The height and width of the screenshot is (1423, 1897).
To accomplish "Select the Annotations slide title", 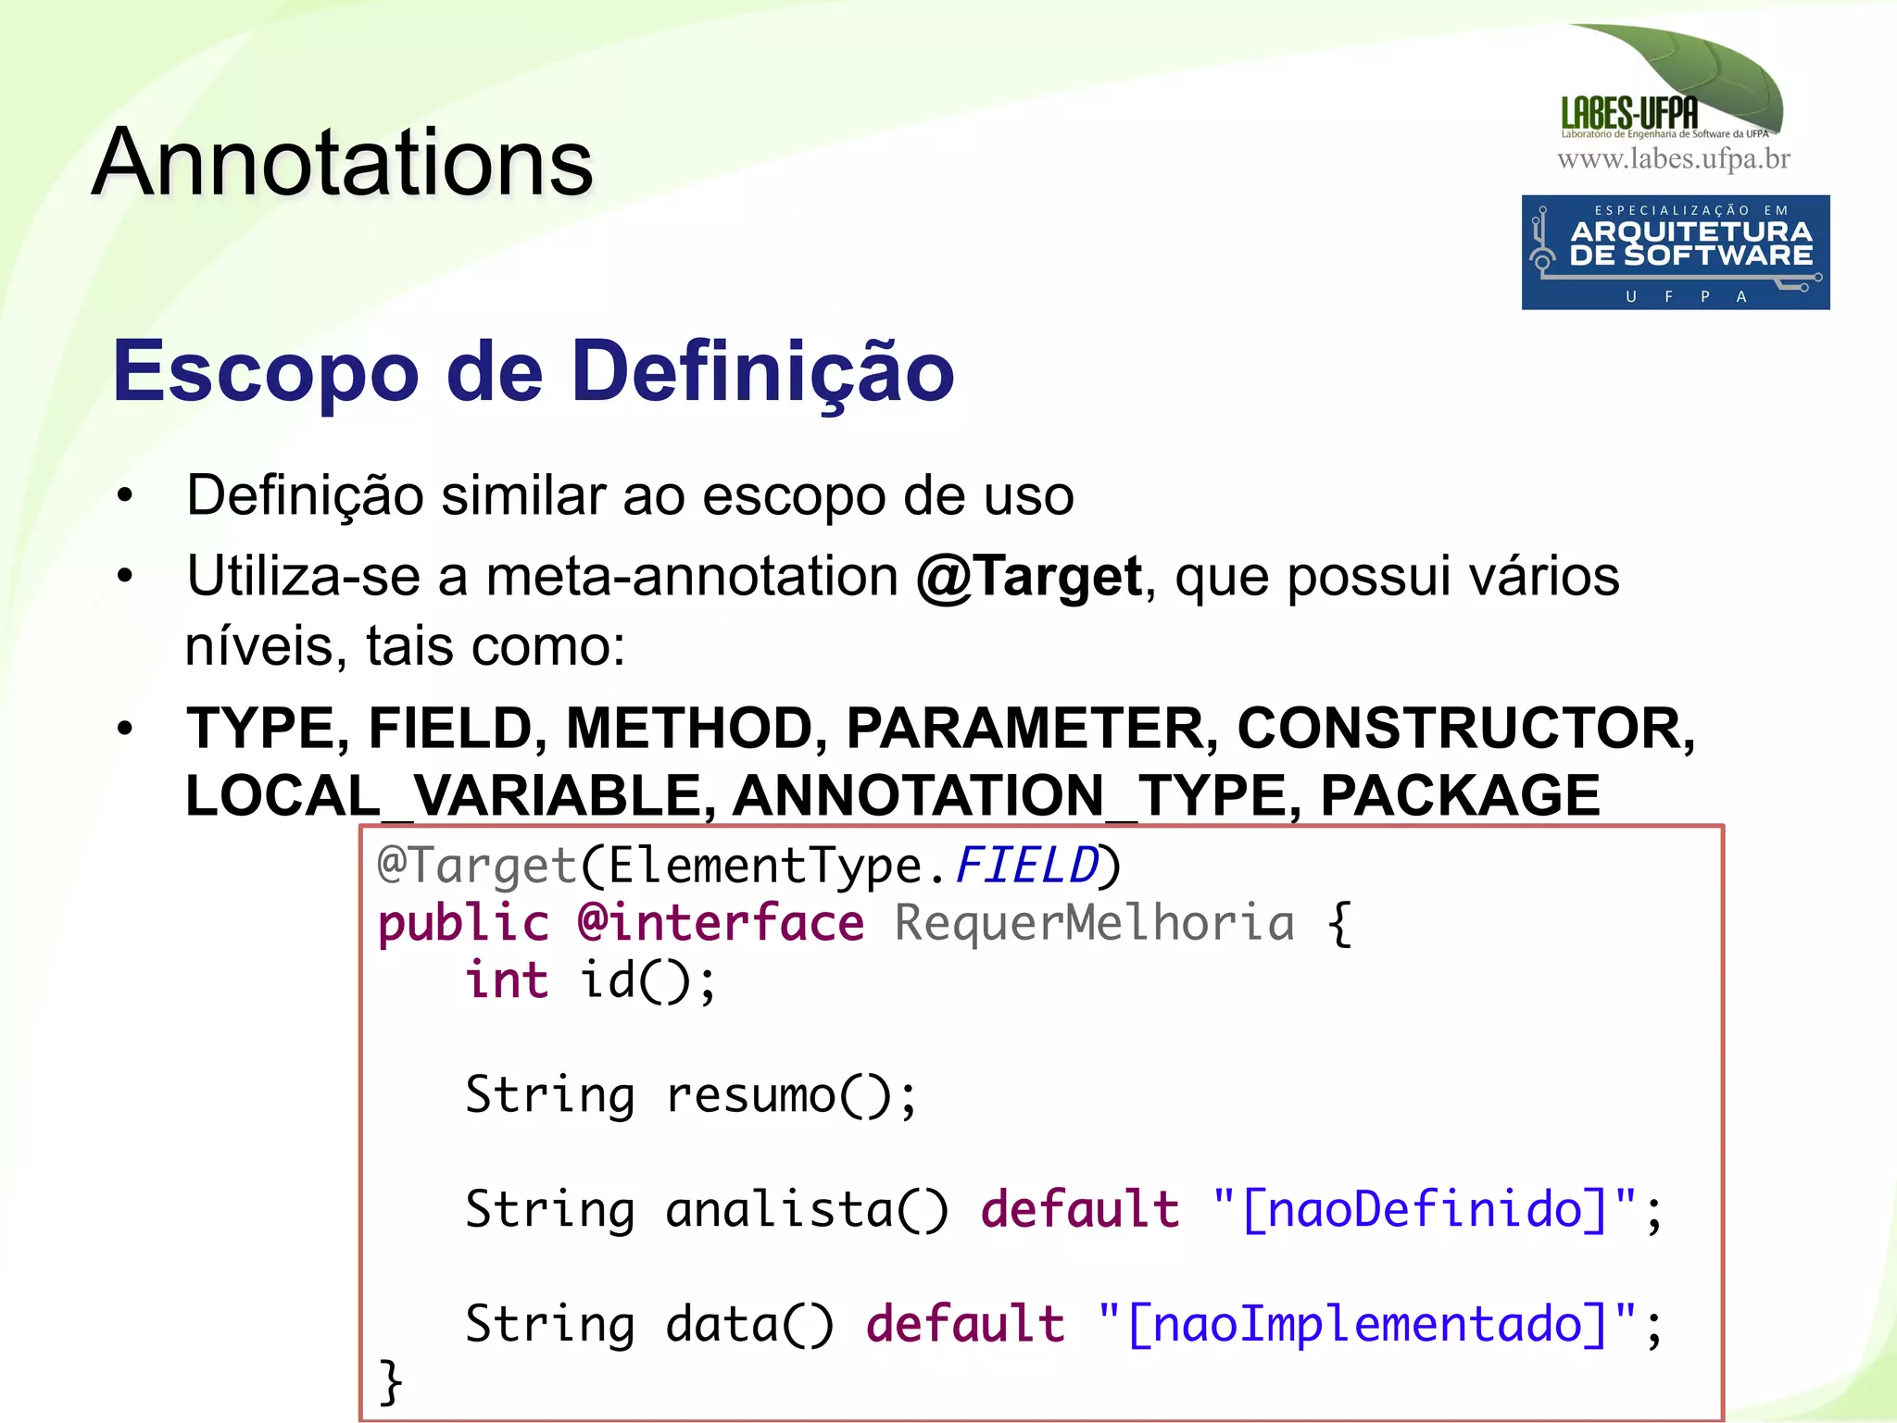I will pos(343,163).
